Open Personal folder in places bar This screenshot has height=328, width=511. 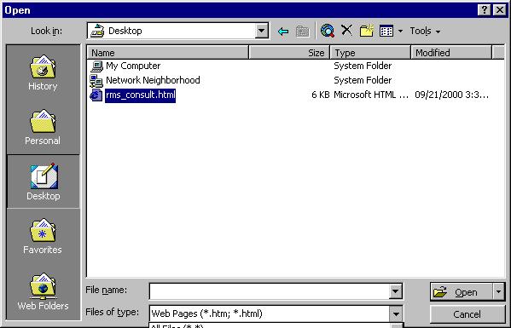pos(43,127)
